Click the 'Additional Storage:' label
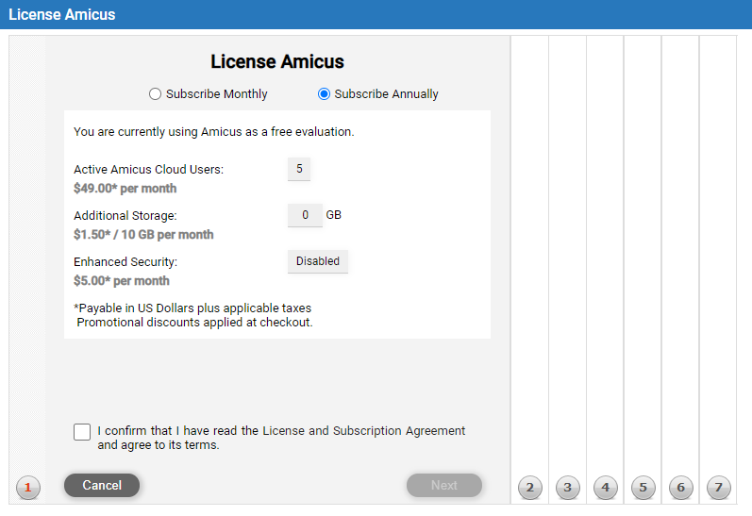 point(125,216)
